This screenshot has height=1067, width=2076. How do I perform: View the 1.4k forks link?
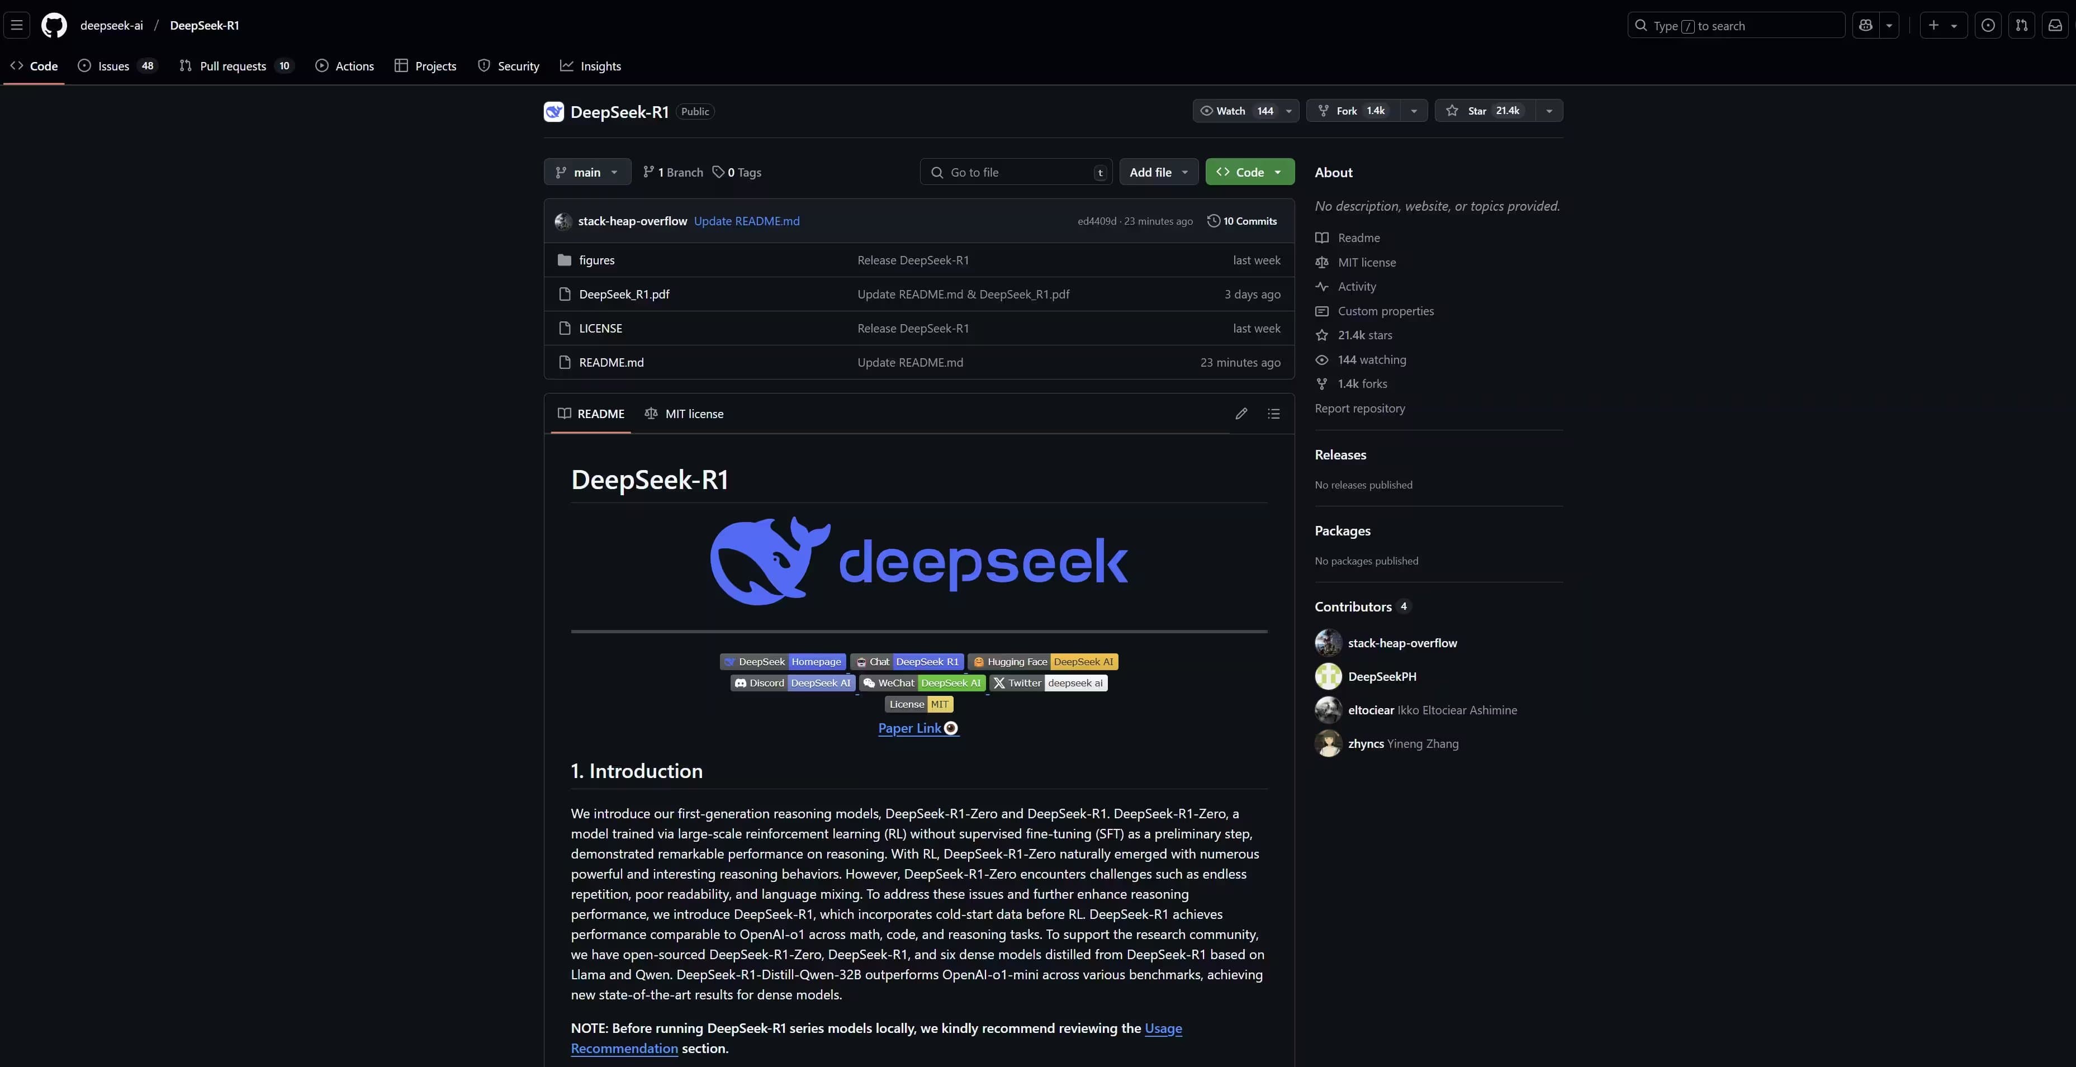tap(1352, 383)
